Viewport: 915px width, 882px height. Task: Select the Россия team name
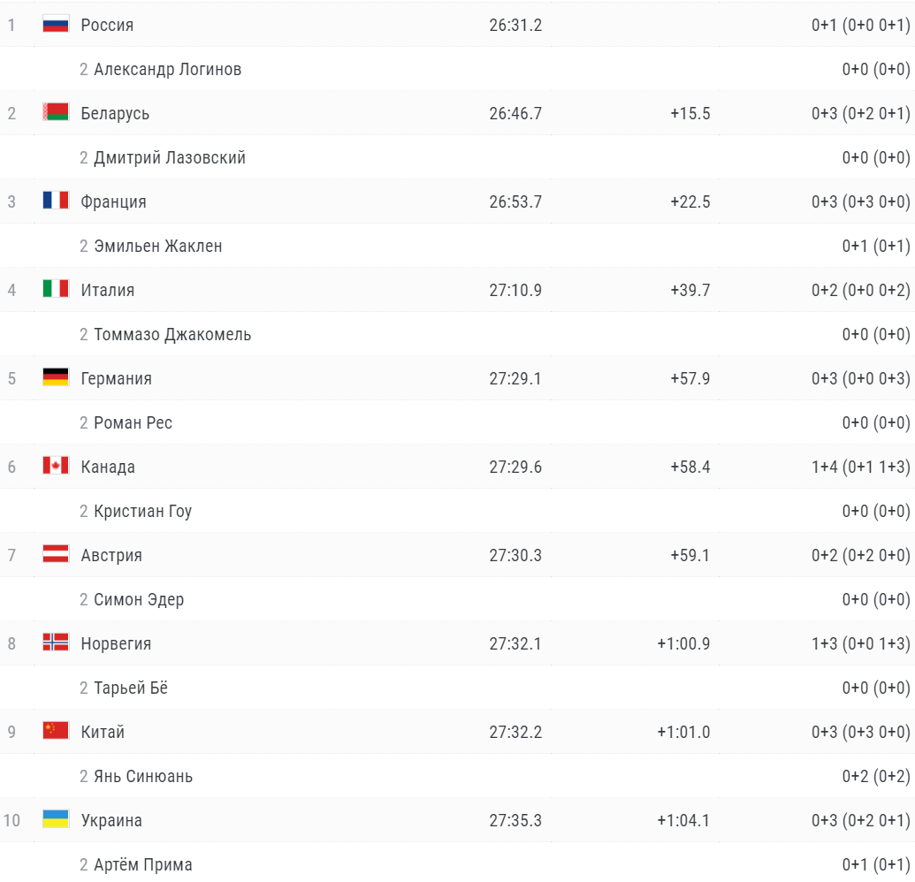[107, 25]
